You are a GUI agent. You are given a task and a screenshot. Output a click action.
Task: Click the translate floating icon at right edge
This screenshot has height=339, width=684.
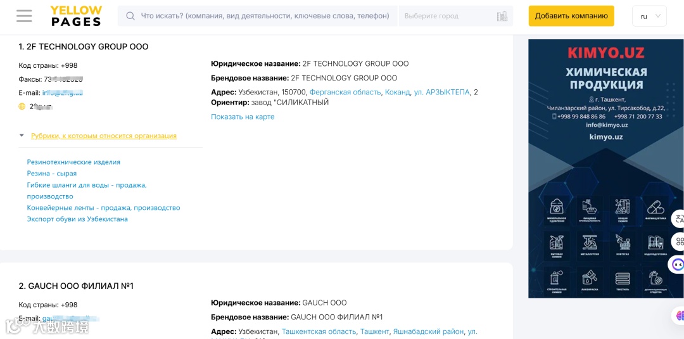[x=678, y=219]
